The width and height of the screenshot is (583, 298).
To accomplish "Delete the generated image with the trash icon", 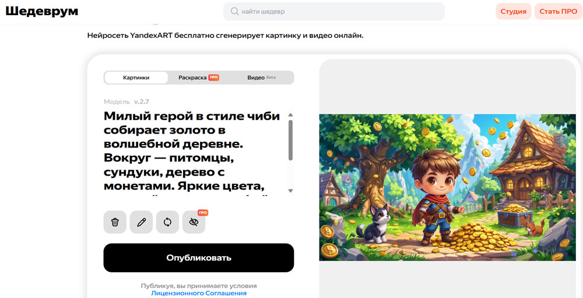I will [115, 222].
